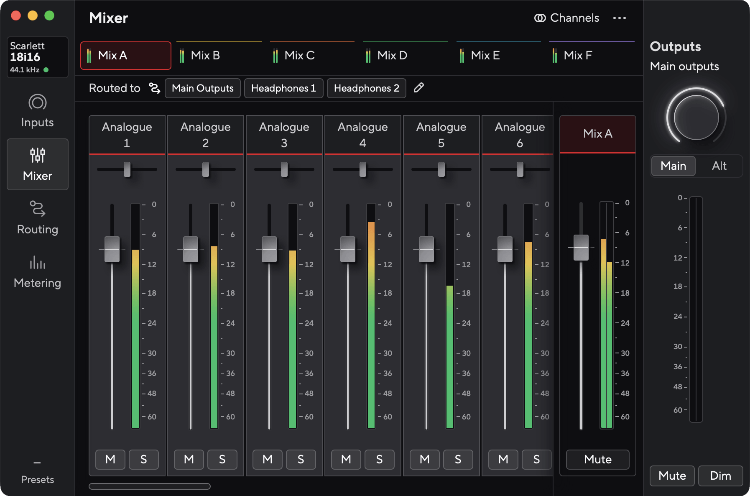The image size is (750, 496).
Task: Open the Mixer page in the sidebar
Action: click(37, 164)
